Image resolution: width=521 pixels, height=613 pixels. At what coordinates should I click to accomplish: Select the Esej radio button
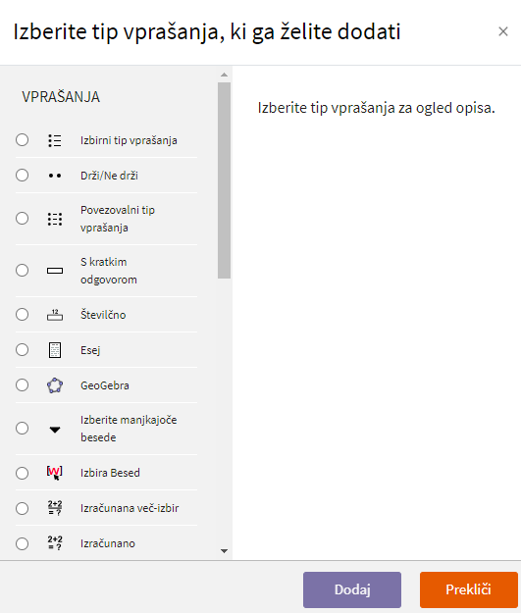pyautogui.click(x=22, y=349)
